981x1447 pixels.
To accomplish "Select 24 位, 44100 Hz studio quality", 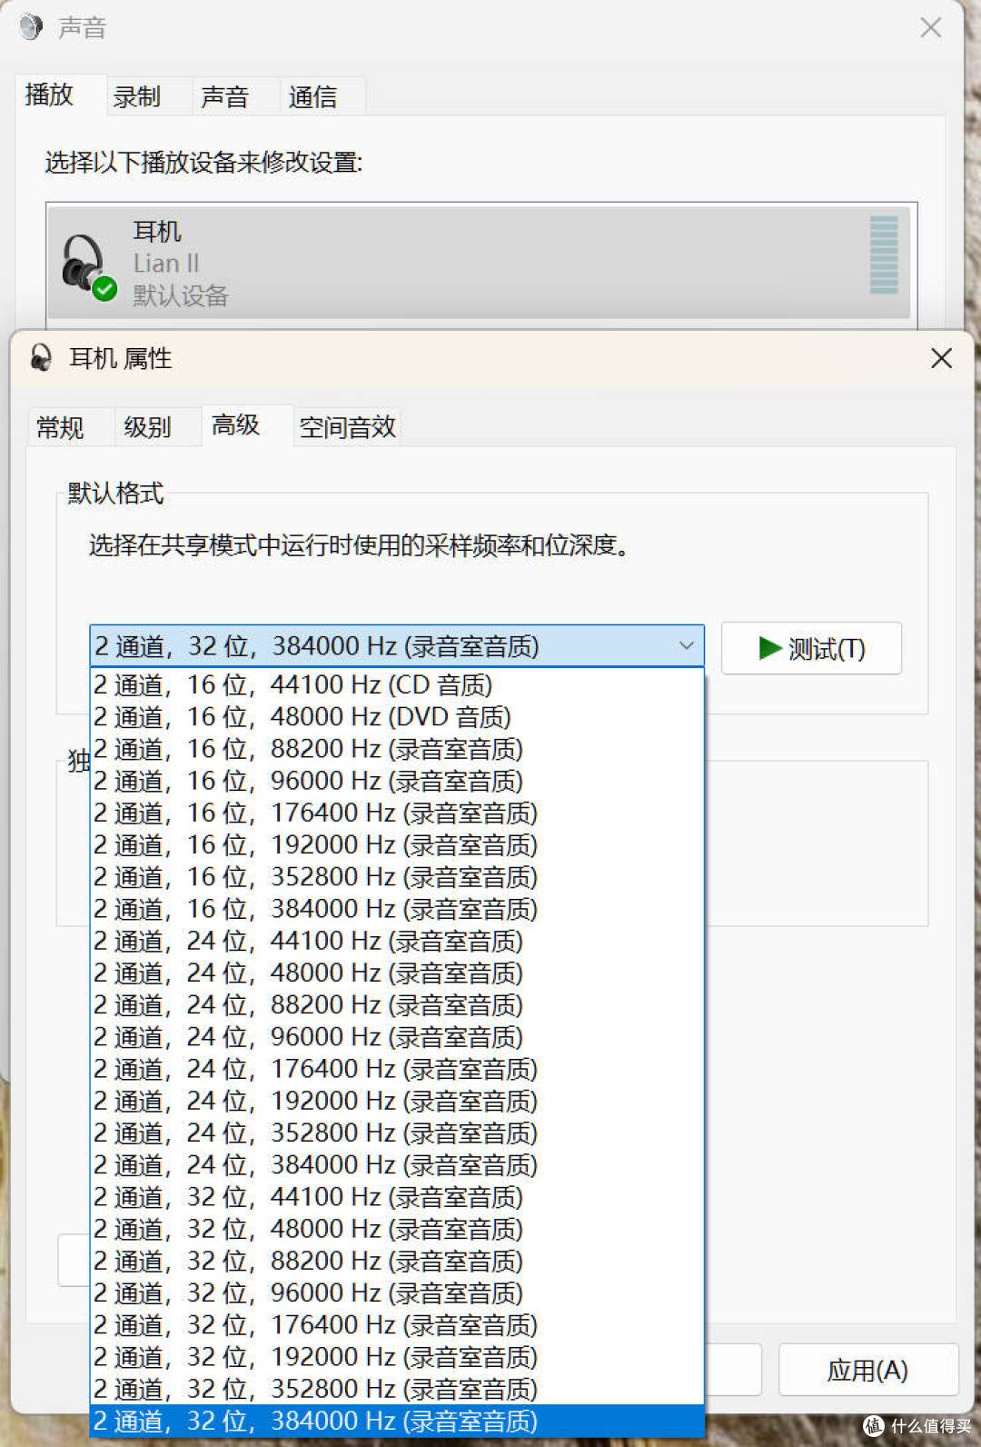I will tap(397, 940).
